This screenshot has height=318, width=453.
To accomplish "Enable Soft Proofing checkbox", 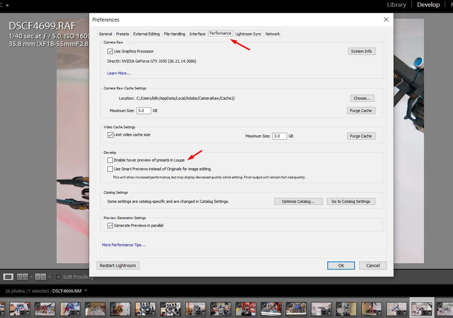I will [x=58, y=277].
